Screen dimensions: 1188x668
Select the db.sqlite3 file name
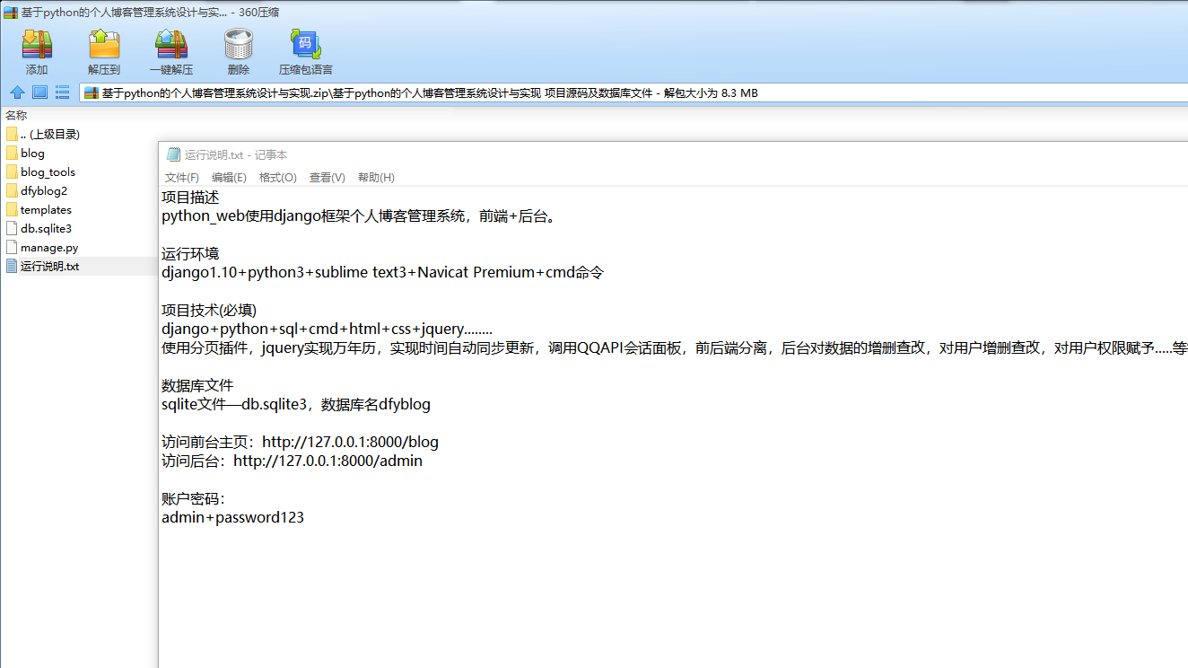(46, 228)
